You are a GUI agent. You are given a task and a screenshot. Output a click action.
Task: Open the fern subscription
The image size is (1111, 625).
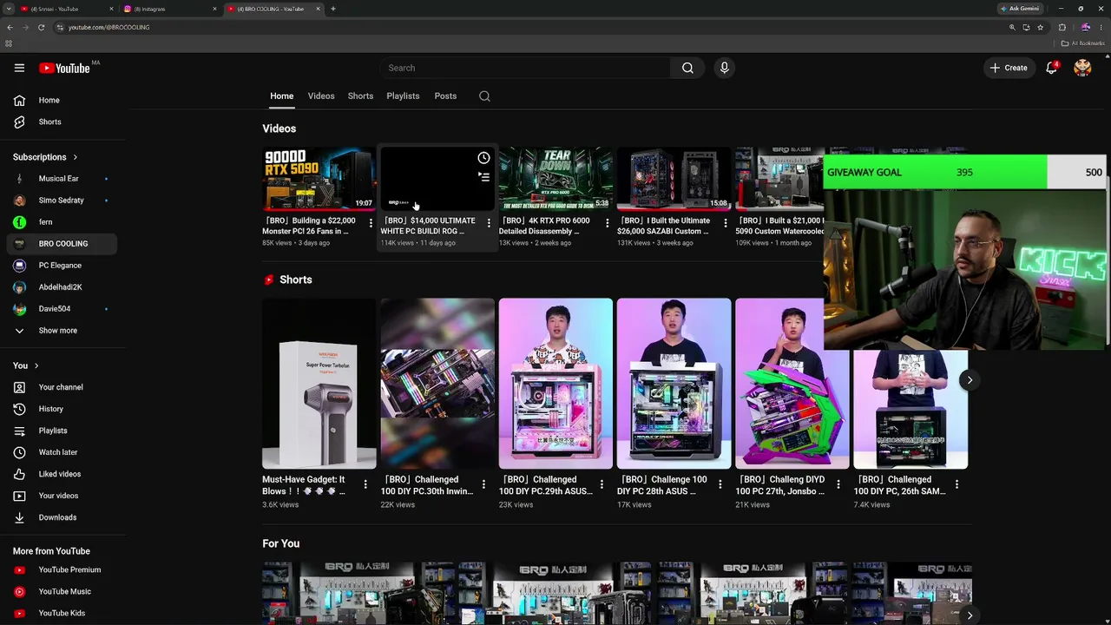click(62, 222)
